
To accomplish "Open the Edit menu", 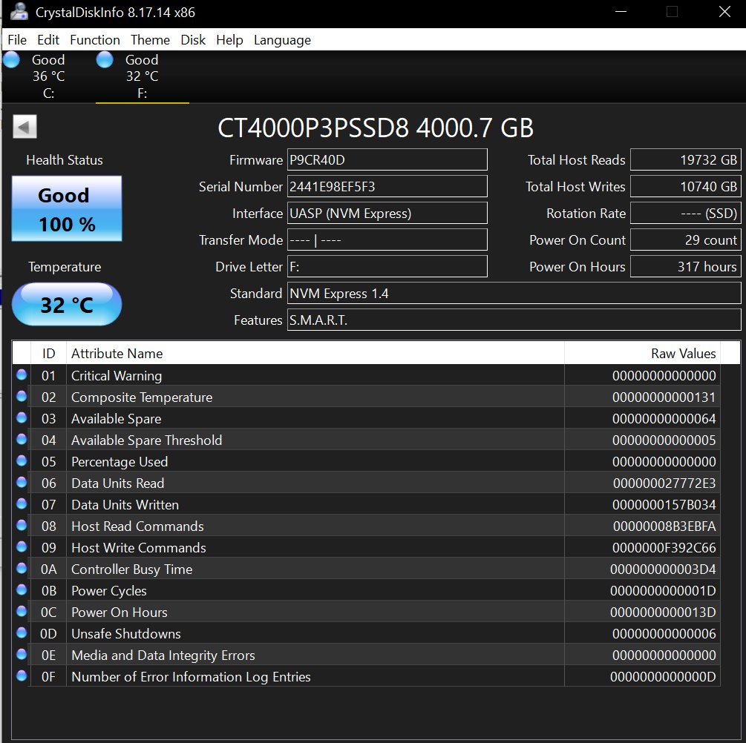I will tap(48, 40).
